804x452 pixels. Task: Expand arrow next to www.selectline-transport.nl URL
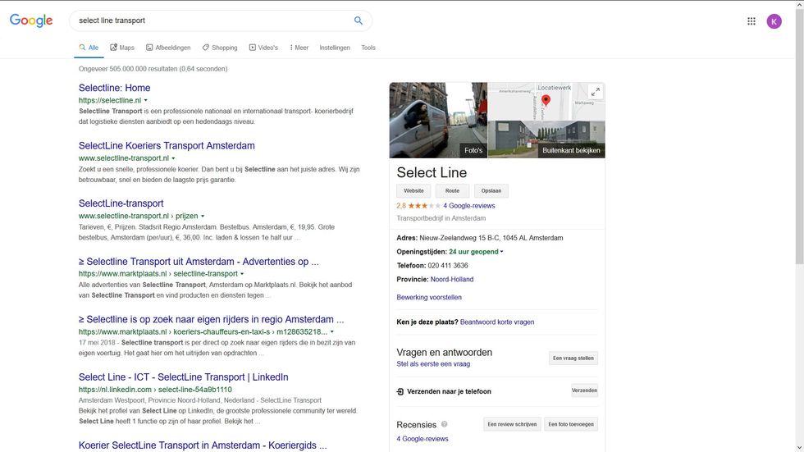(x=173, y=158)
